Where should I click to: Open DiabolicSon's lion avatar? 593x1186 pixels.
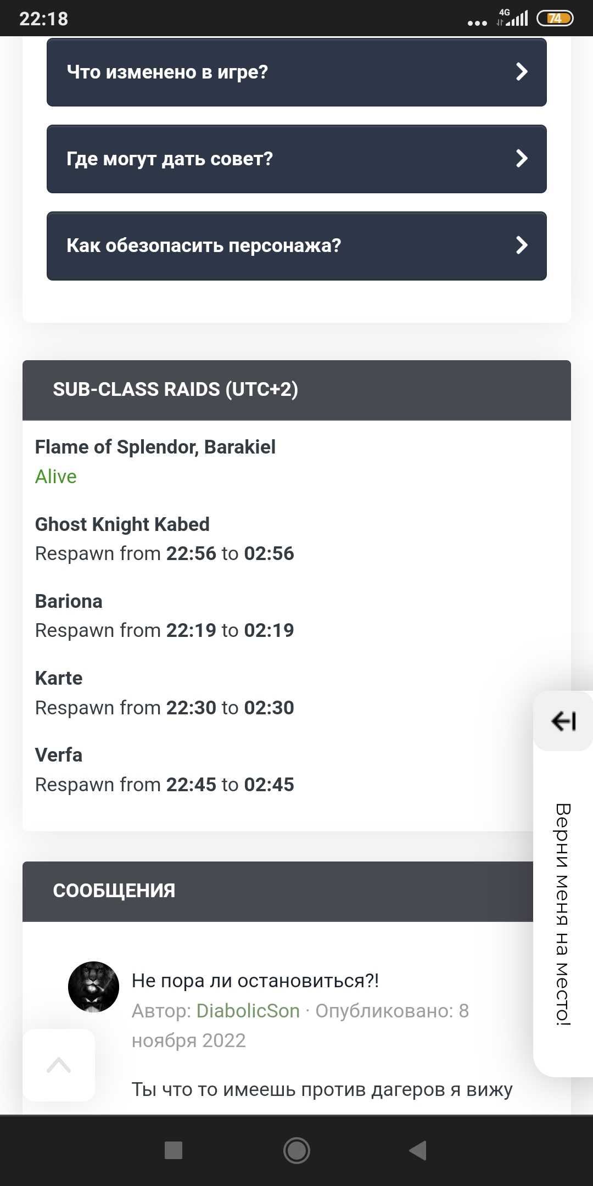click(x=93, y=987)
